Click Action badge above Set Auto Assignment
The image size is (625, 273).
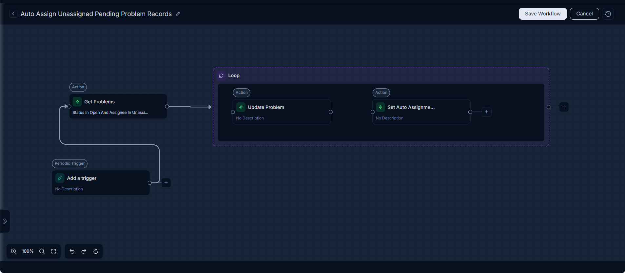click(x=381, y=93)
